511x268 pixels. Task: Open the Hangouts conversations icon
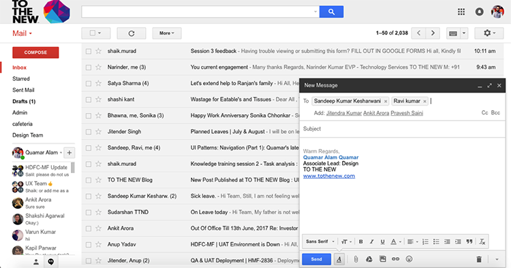(51, 262)
